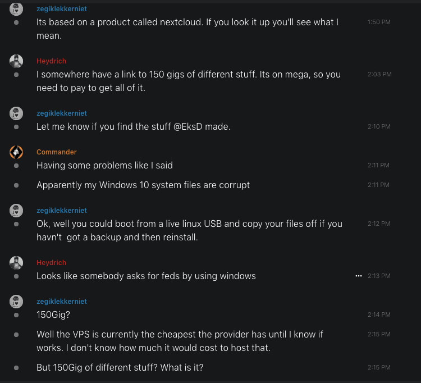This screenshot has height=383, width=421.
Task: Click the 1:50 PM timestamp
Action: click(379, 22)
